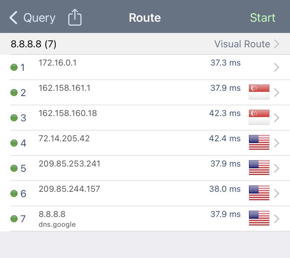Select hop 172.16.0.1 row
This screenshot has width=290, height=258.
click(145, 67)
